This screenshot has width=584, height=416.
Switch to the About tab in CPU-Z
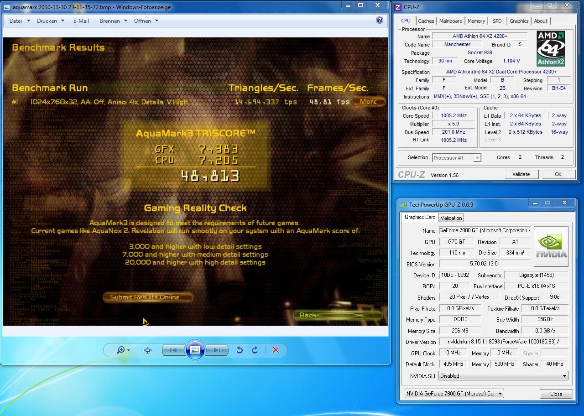(x=541, y=21)
